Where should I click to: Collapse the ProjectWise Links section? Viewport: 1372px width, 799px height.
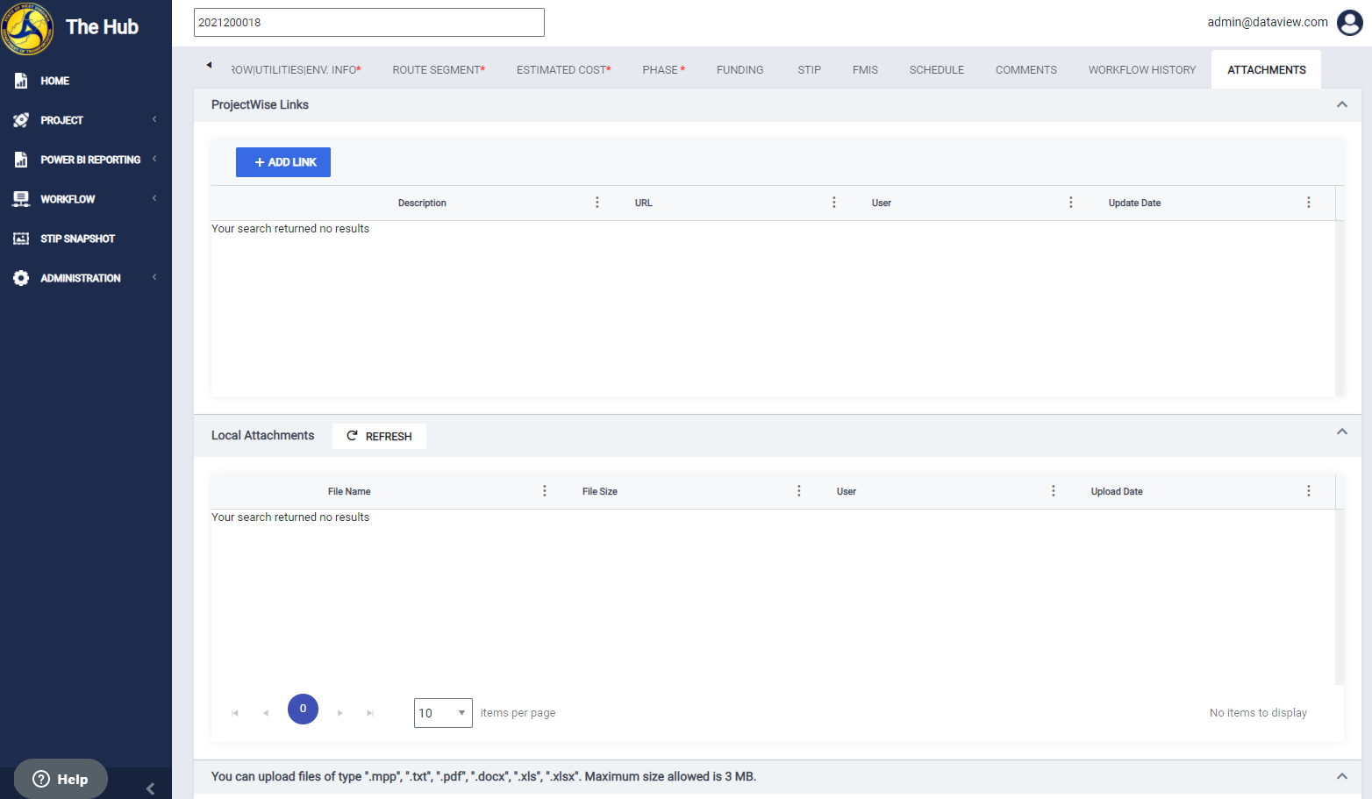(x=1342, y=104)
